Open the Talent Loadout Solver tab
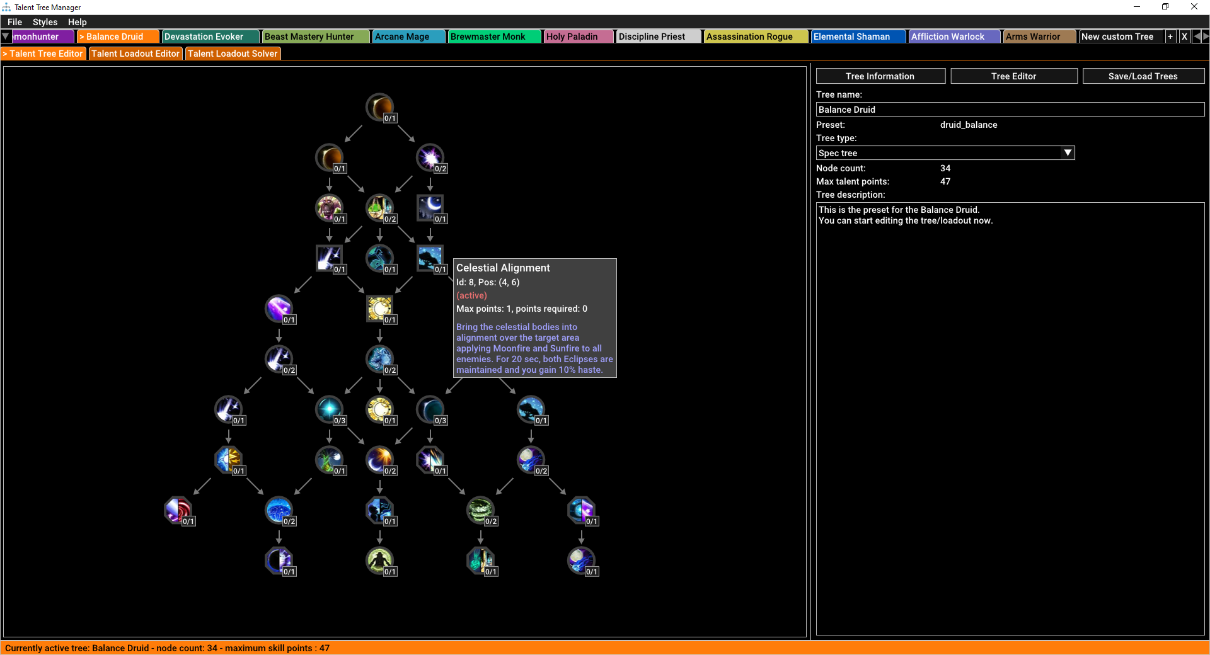 (233, 54)
